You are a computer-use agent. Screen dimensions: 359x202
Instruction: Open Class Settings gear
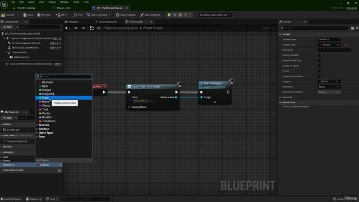(126, 15)
